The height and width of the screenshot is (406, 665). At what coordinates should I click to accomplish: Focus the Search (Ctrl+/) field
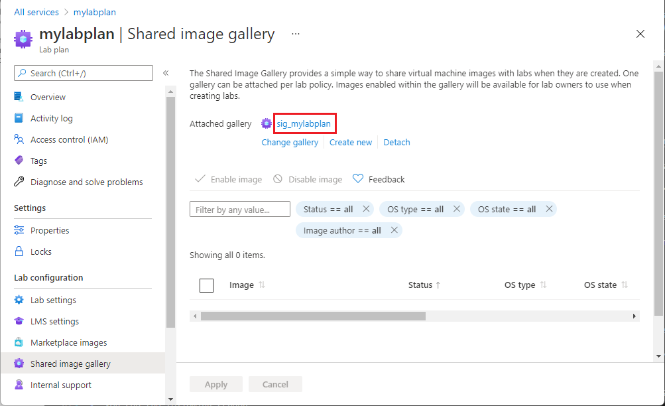[84, 73]
